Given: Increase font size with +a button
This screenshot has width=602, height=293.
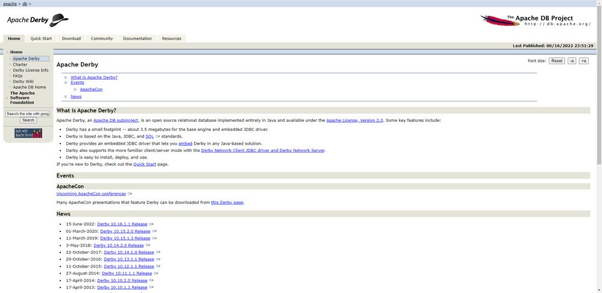Looking at the screenshot, I should 583,61.
